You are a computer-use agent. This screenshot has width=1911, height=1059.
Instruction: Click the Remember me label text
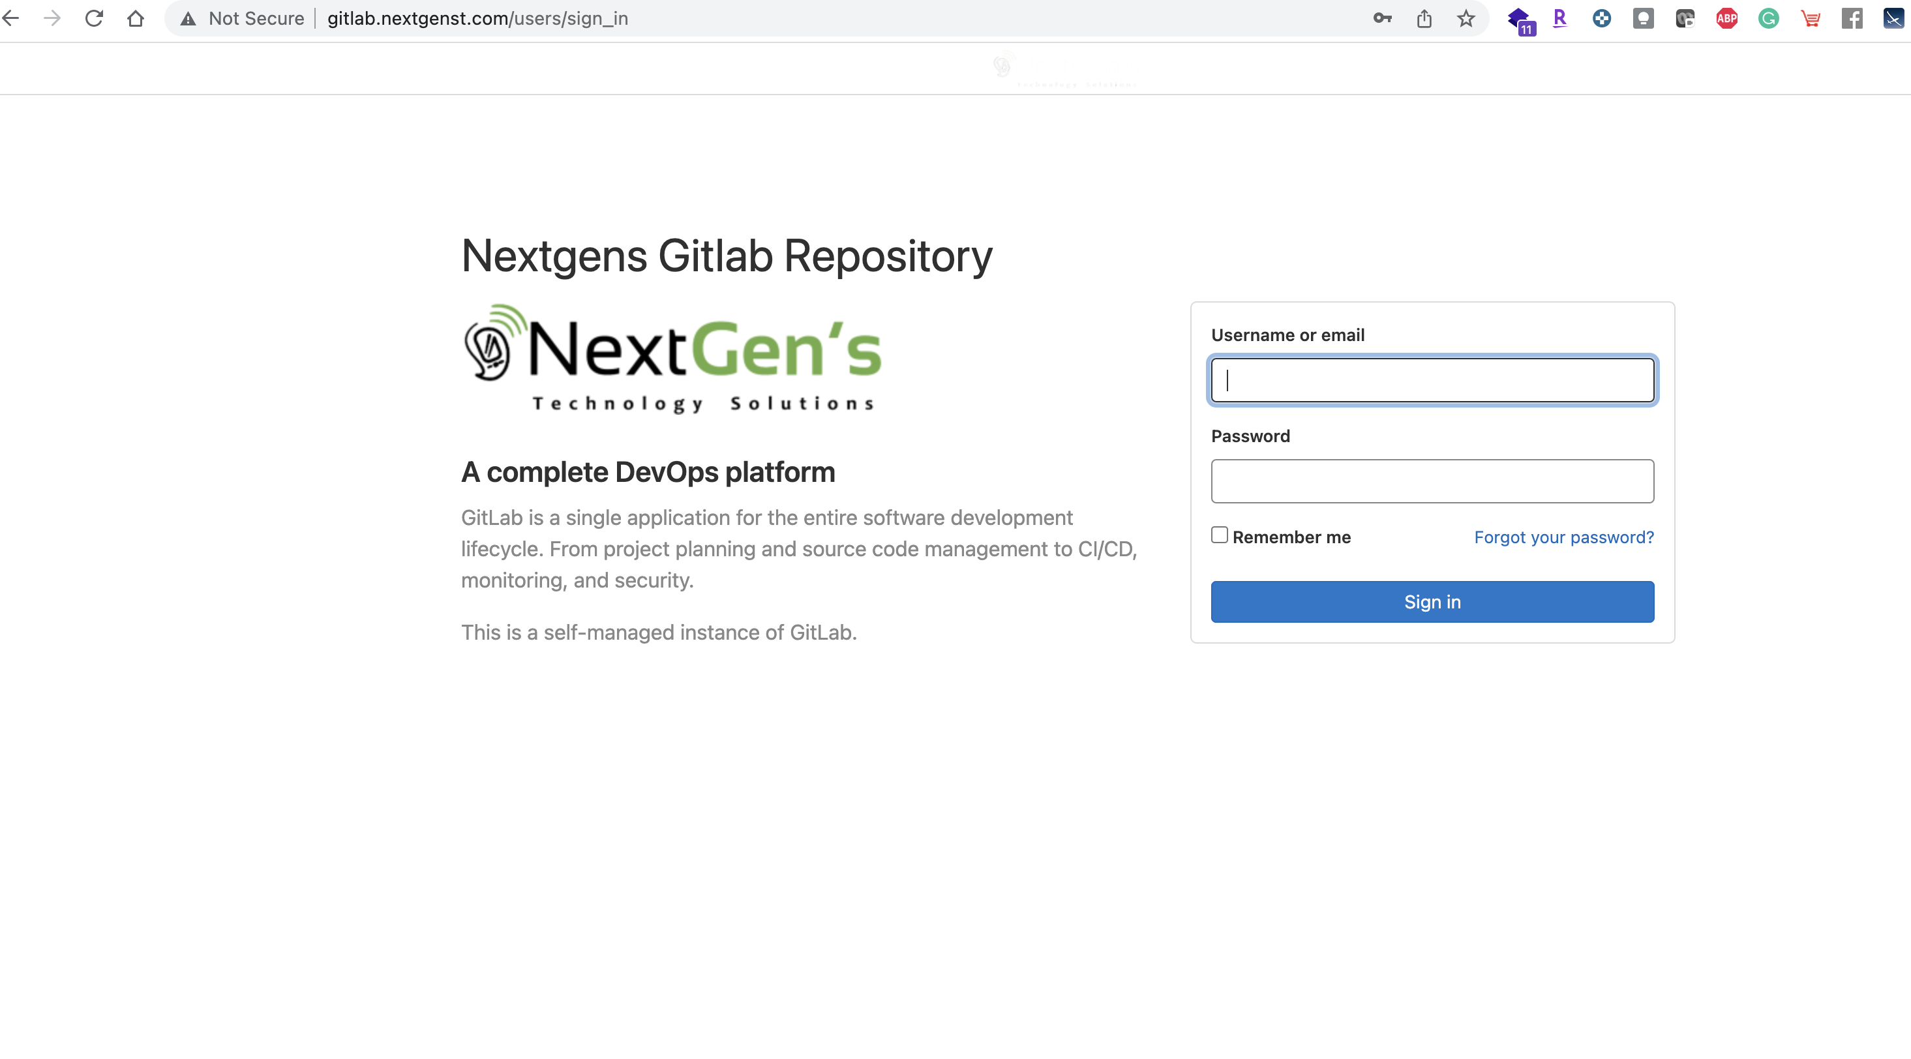(1291, 537)
